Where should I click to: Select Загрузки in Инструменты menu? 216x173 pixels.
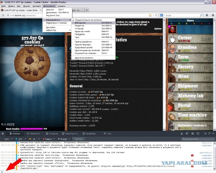point(57,10)
